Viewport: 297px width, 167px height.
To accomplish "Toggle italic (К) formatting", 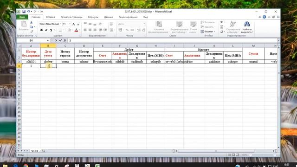I will coord(46,30).
